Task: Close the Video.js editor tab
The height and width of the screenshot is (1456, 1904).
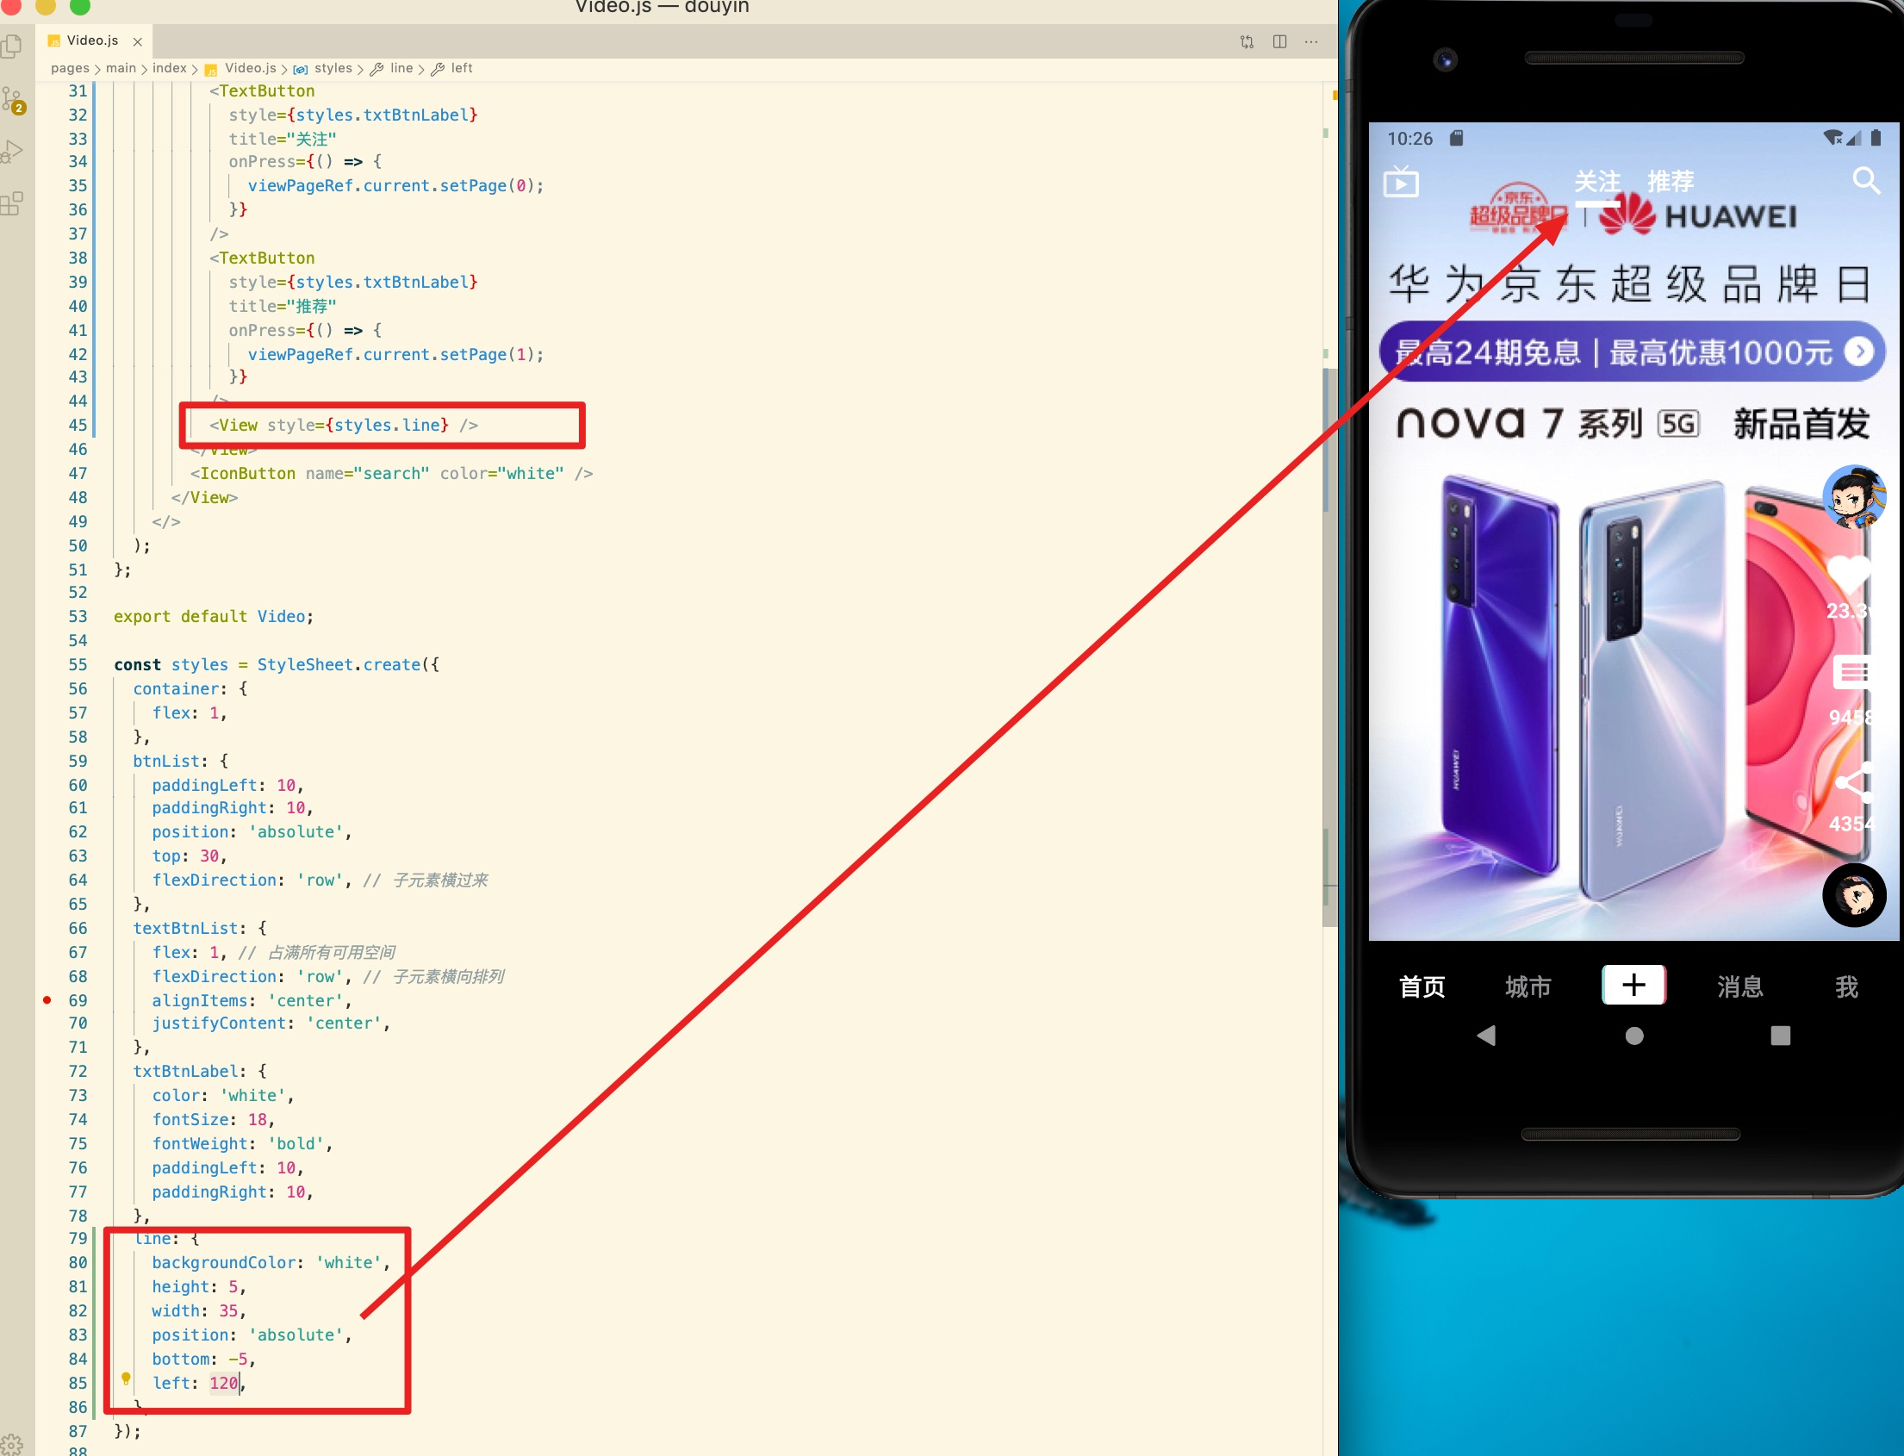Action: click(x=137, y=41)
